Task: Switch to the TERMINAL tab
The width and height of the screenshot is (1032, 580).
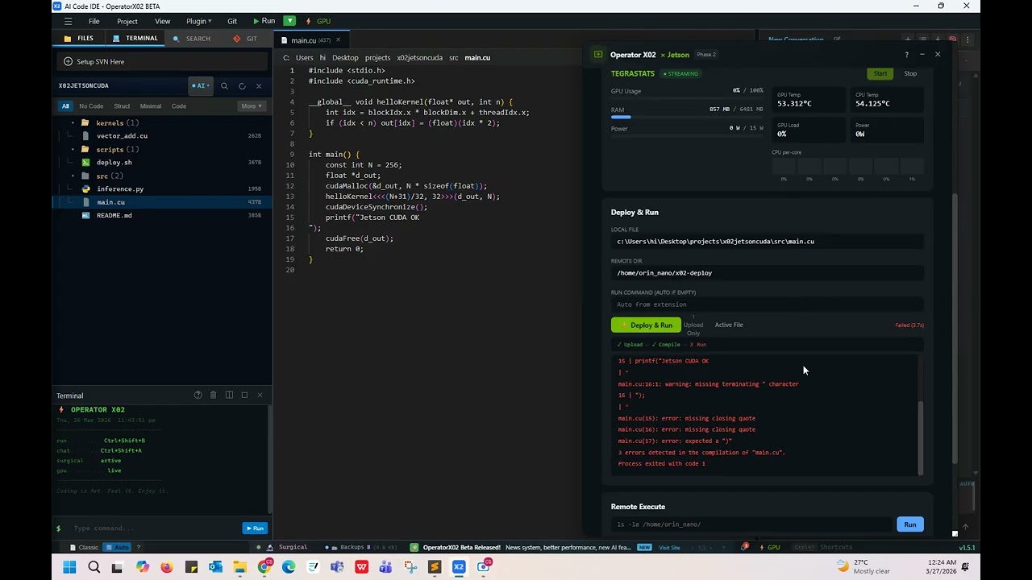Action: [x=135, y=38]
